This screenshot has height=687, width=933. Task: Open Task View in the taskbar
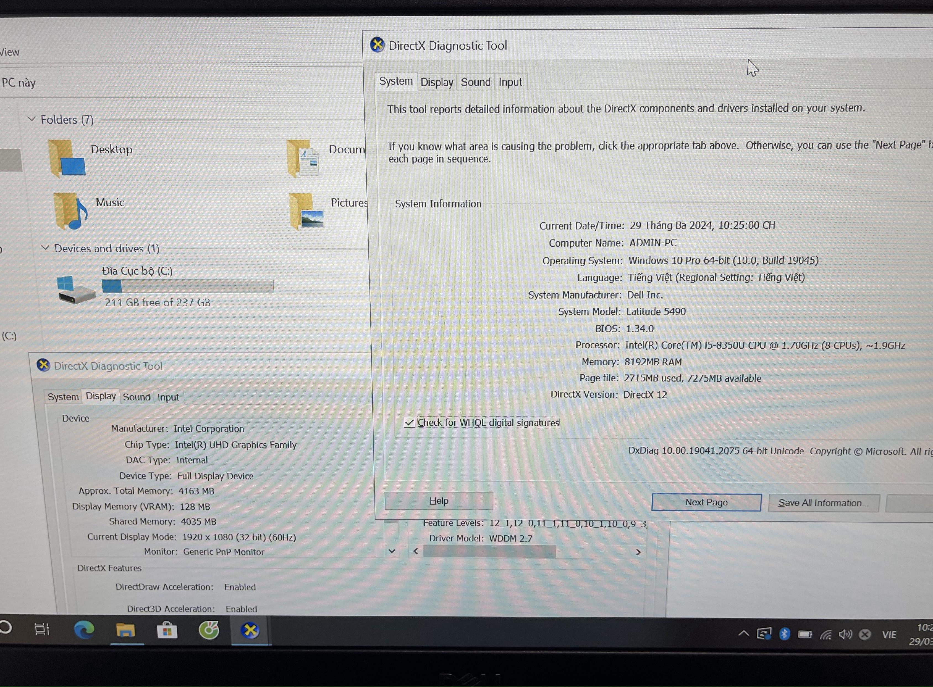click(42, 630)
